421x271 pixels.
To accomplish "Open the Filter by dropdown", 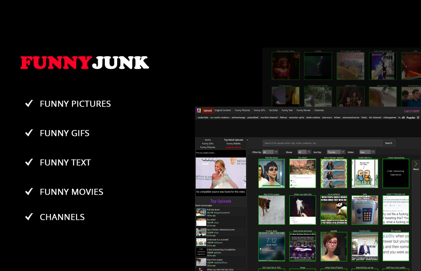I will (270, 152).
